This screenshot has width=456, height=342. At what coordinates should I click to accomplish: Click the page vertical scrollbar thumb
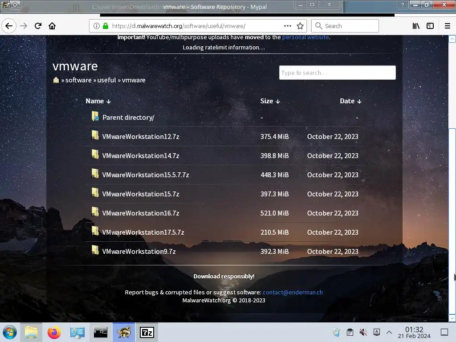(452, 221)
